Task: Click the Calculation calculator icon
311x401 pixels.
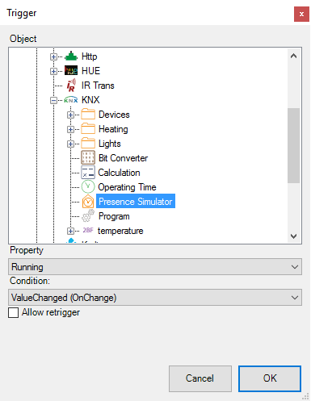Action: (x=88, y=173)
